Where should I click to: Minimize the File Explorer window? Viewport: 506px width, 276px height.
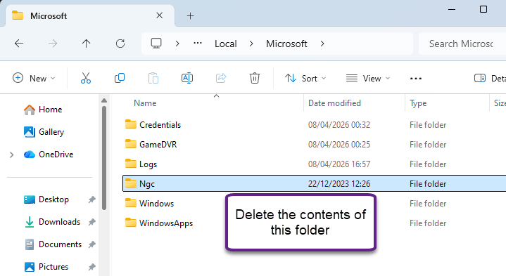point(452,10)
